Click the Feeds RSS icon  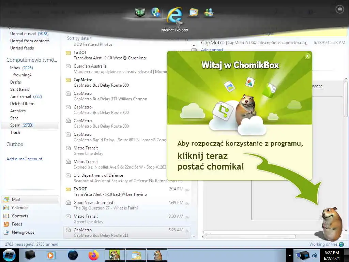pyautogui.click(x=6, y=224)
